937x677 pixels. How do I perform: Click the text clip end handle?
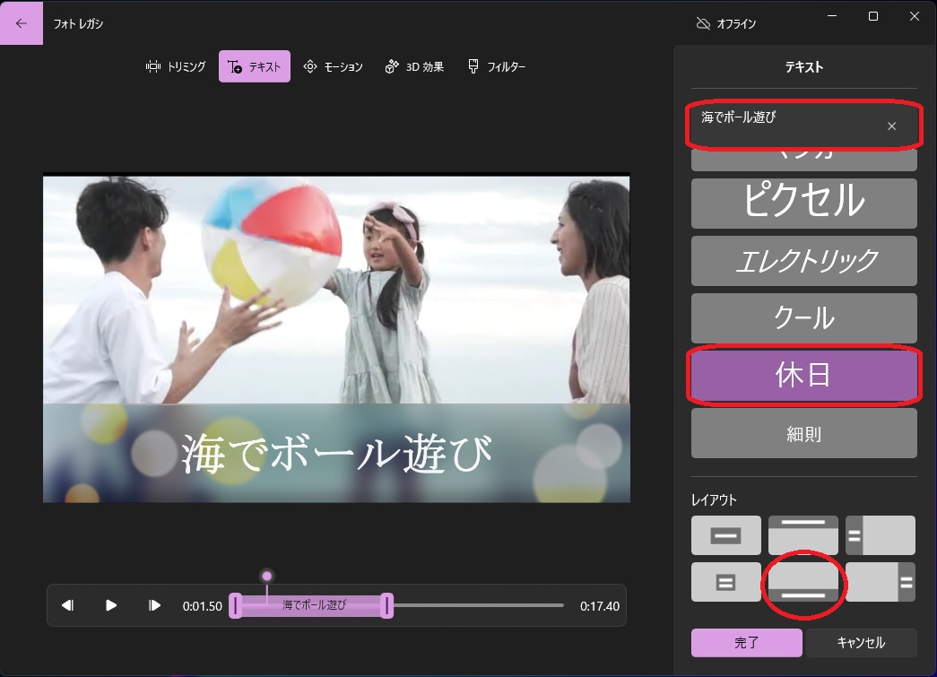click(387, 605)
